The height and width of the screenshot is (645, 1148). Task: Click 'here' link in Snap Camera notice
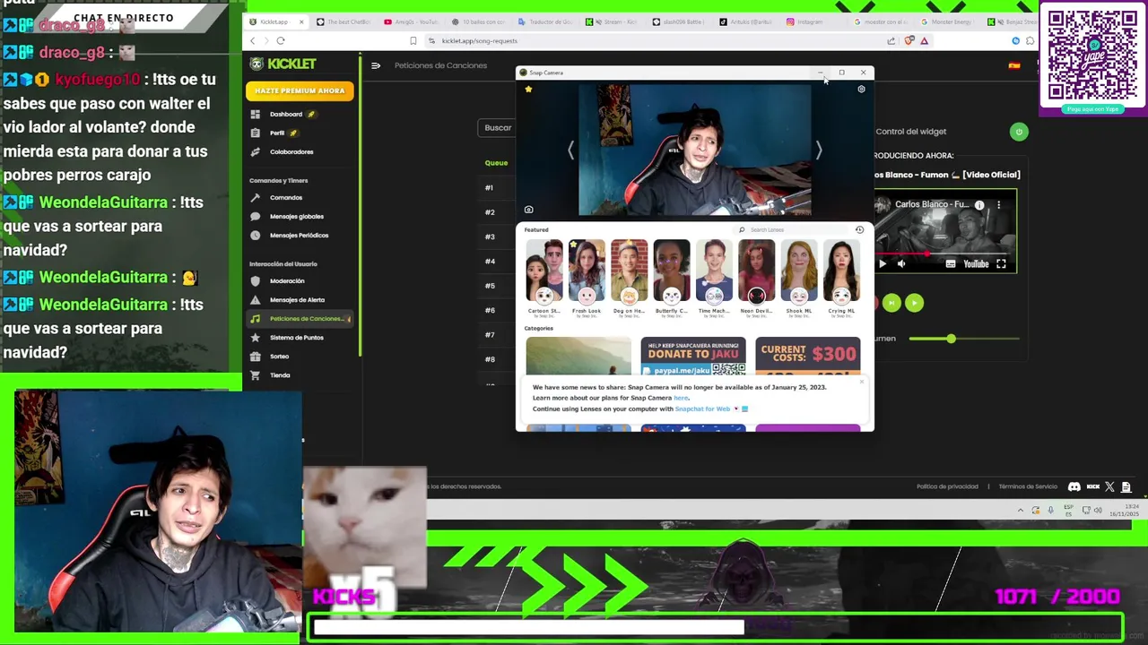[681, 398]
